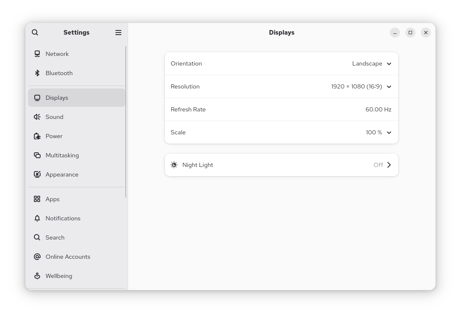Click the sidebar vertical scrollbar
This screenshot has height=318, width=461.
click(x=126, y=121)
